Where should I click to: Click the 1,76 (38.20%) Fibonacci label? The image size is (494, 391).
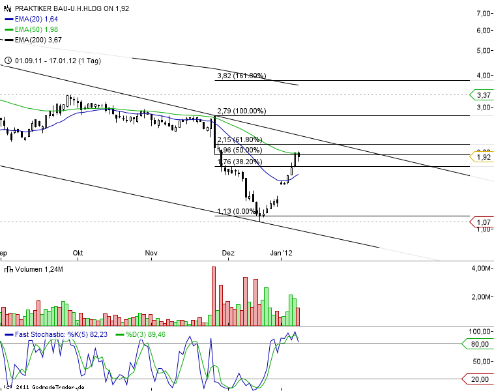pyautogui.click(x=240, y=162)
